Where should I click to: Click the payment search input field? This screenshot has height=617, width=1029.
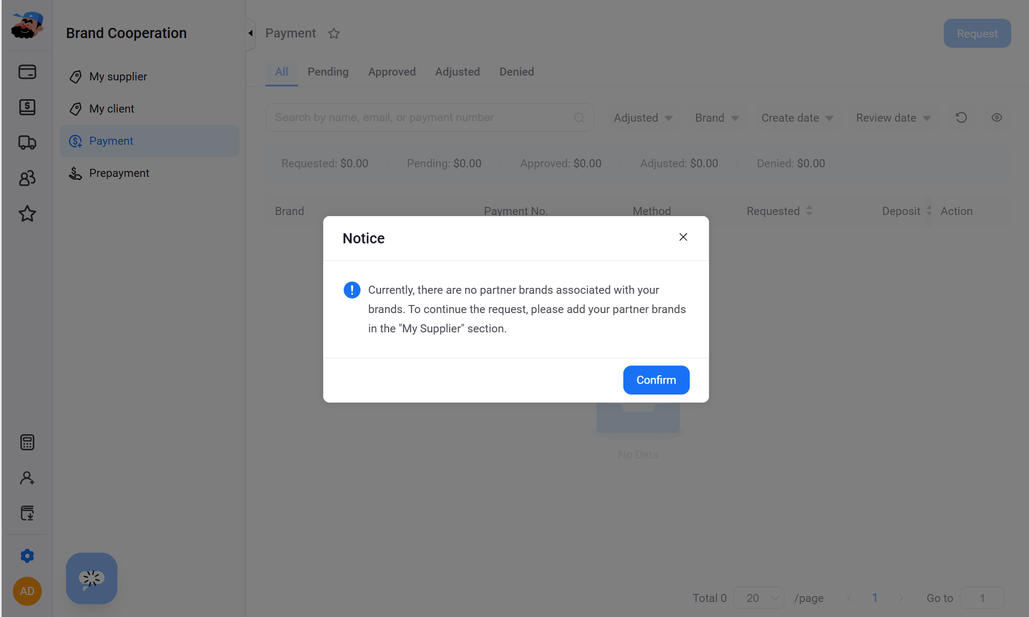430,117
